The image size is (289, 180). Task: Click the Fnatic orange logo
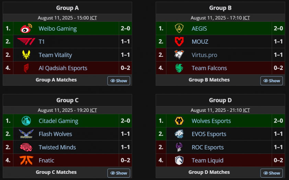[26, 160]
